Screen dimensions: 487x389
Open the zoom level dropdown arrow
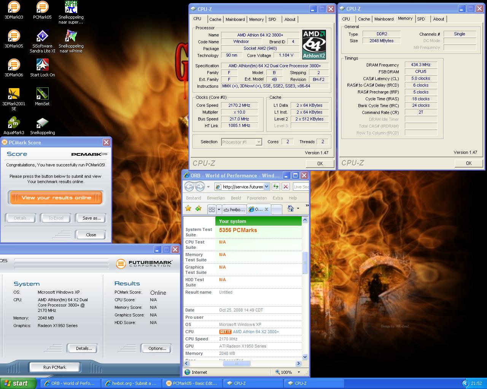[299, 372]
